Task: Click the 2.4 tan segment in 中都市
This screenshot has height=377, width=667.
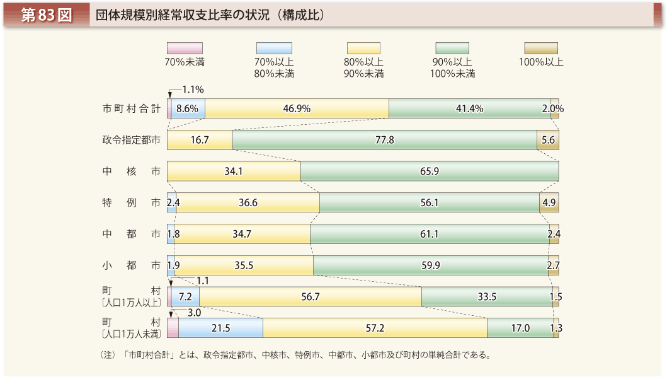Action: [x=554, y=234]
